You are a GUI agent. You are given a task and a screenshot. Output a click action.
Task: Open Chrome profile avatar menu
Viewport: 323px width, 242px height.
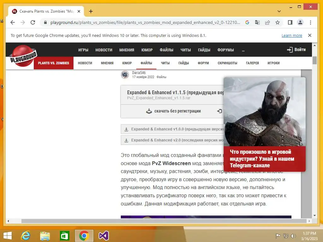(300, 22)
